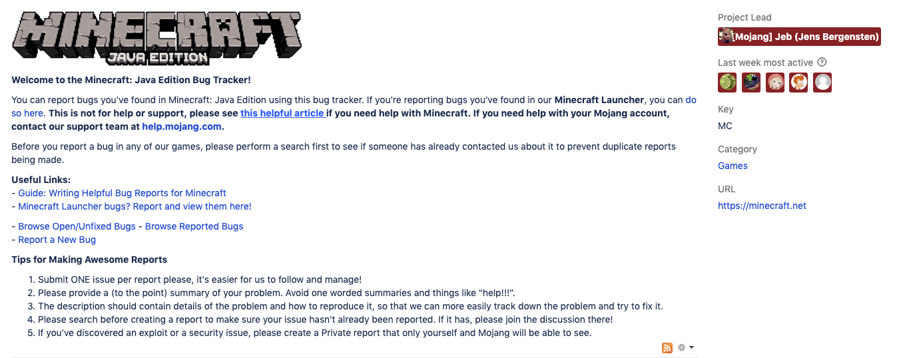The height and width of the screenshot is (358, 901).
Task: Click the Minecraft Java Edition logo
Action: pyautogui.click(x=156, y=38)
